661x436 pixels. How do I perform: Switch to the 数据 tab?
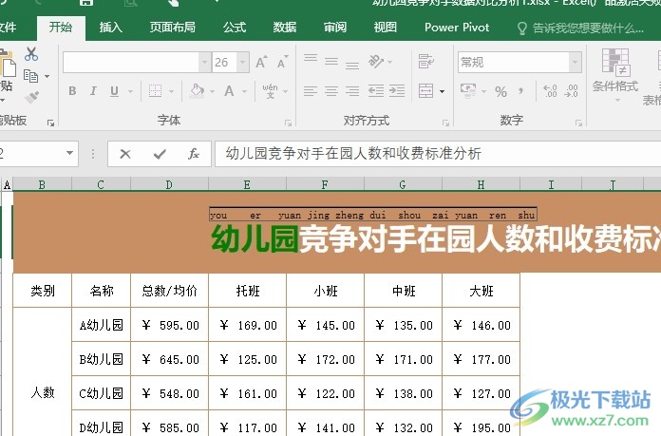point(285,28)
